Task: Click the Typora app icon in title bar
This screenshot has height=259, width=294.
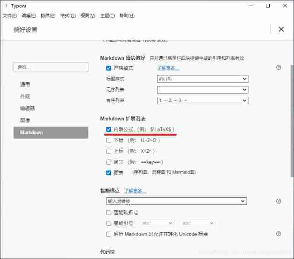Action: pyautogui.click(x=6, y=6)
